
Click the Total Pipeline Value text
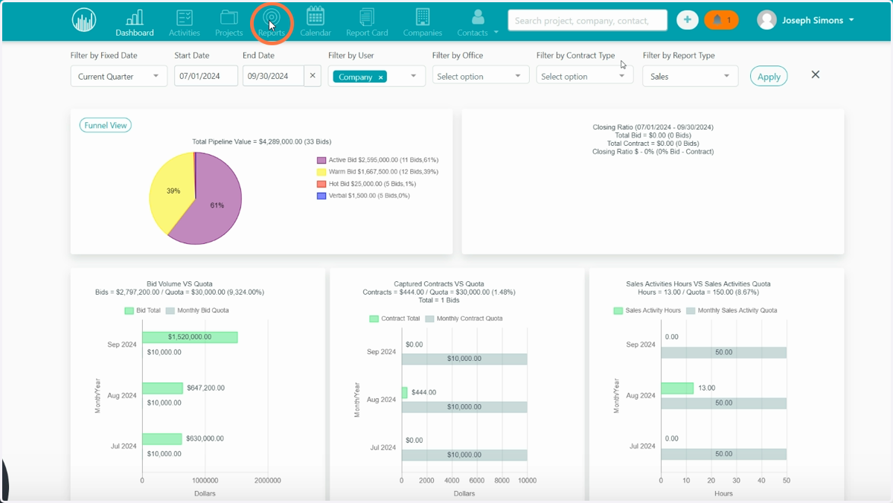(262, 141)
